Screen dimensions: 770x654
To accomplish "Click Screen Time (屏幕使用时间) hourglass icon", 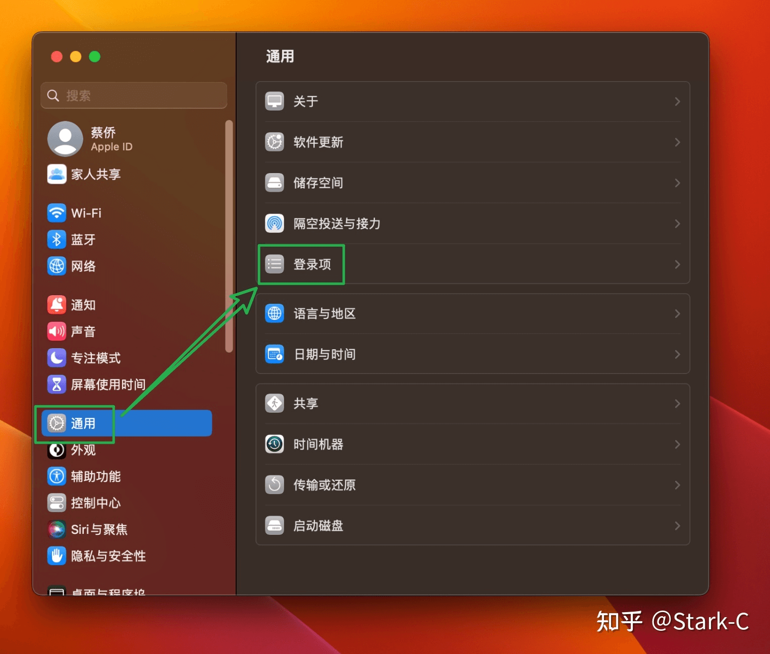I will tap(57, 385).
